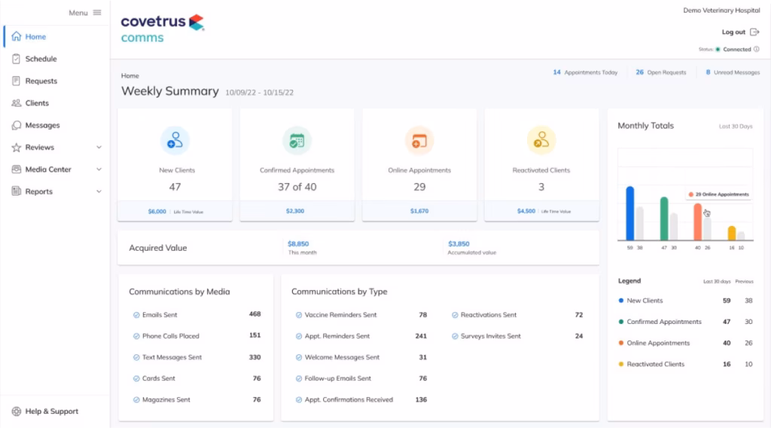Viewport: 771px width, 428px height.
Task: Click the Online Appointments card icon
Action: point(419,141)
